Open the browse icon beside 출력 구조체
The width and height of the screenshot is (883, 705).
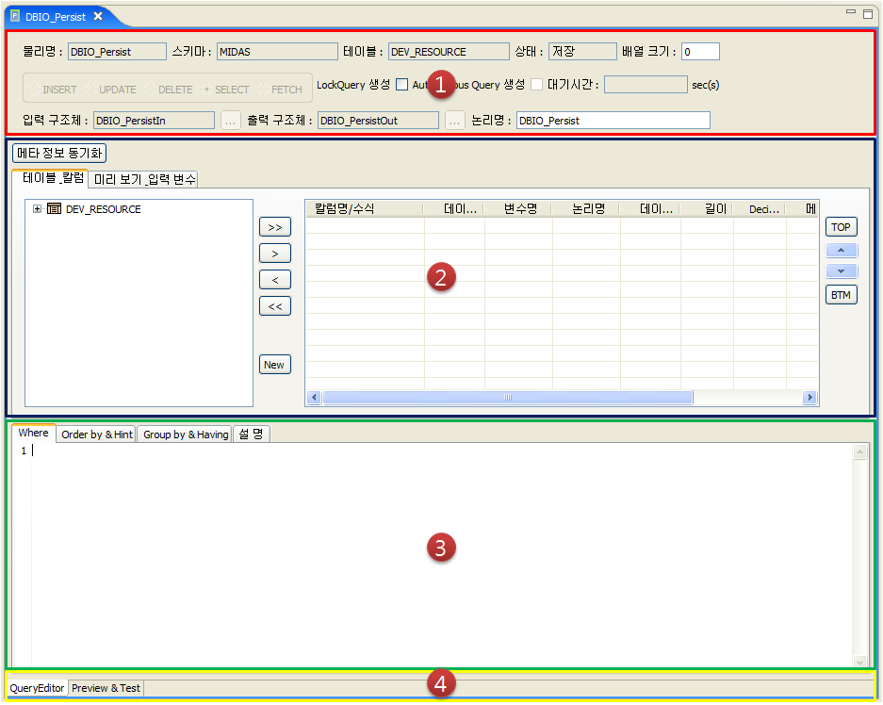coord(454,120)
